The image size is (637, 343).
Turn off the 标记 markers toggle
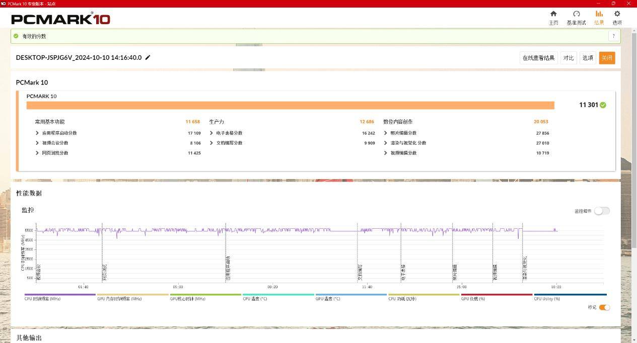pyautogui.click(x=604, y=307)
